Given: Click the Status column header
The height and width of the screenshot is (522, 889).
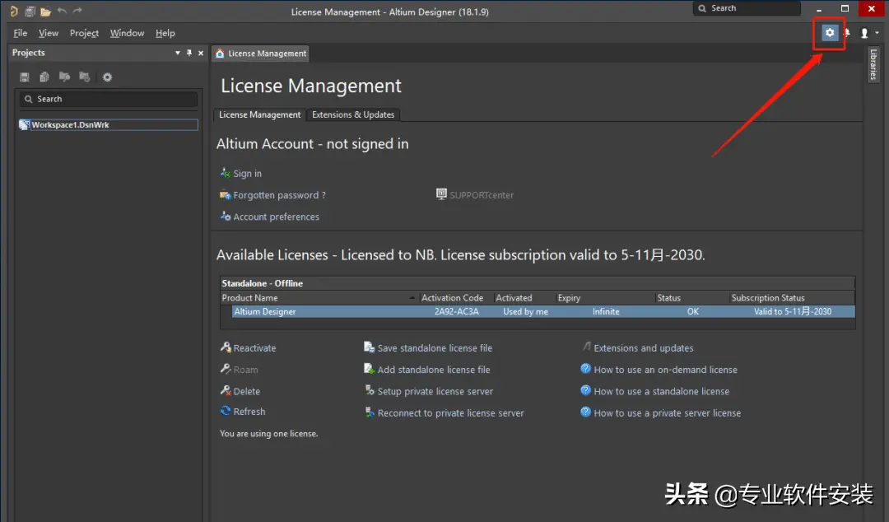Looking at the screenshot, I should (668, 298).
